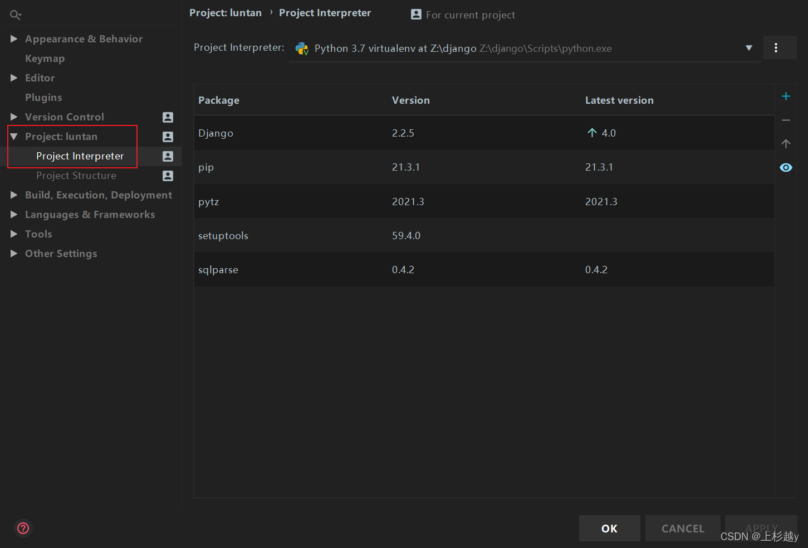808x548 pixels.
Task: Click the OK button
Action: pyautogui.click(x=609, y=528)
